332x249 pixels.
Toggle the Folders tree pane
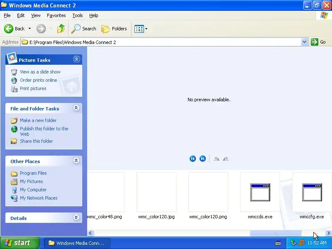click(114, 29)
